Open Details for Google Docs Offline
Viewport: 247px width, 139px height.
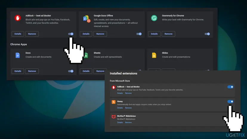tap(86, 34)
